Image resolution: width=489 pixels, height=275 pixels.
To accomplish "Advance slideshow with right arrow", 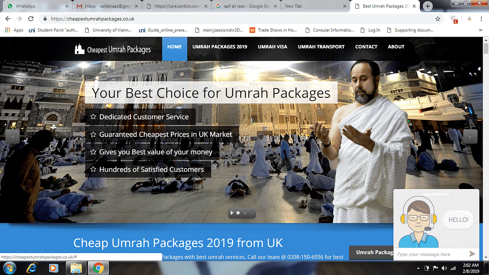I will tap(470, 137).
